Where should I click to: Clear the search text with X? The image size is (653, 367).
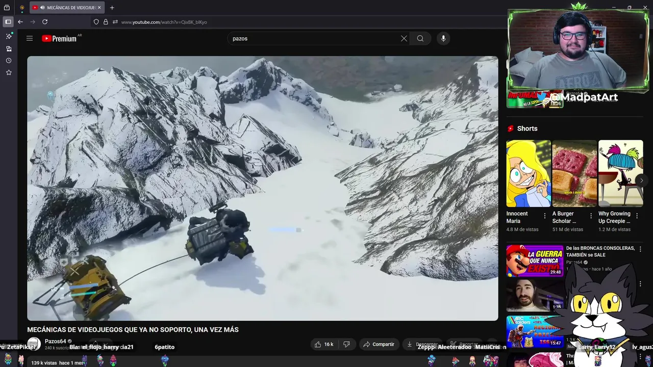click(x=404, y=38)
